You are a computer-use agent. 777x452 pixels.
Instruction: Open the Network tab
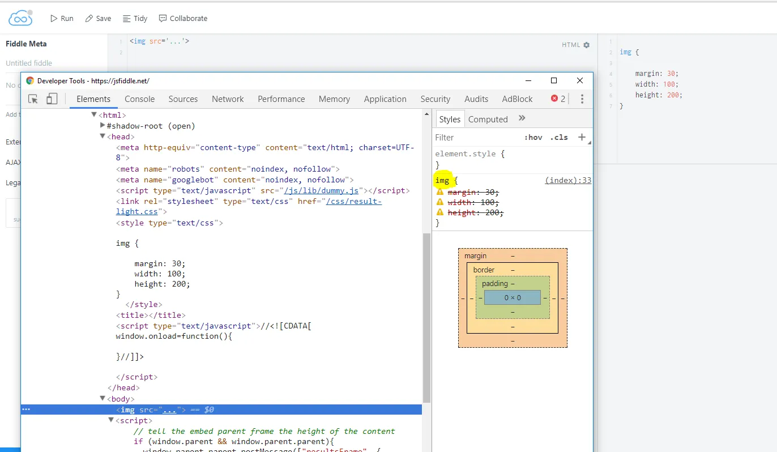tap(228, 99)
